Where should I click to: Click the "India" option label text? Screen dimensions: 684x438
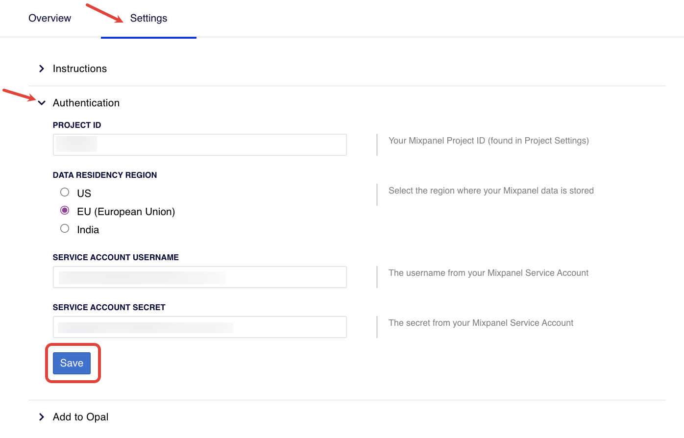[88, 230]
